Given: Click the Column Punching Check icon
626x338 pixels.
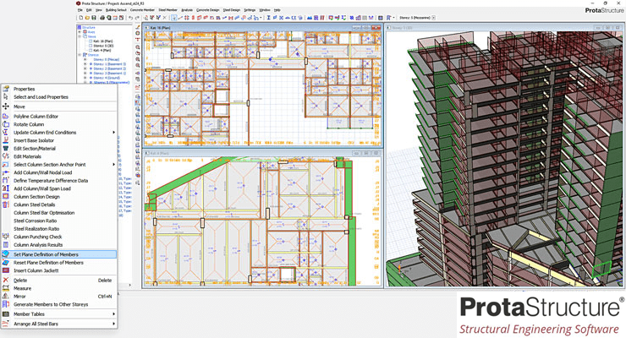Looking at the screenshot, I should click(x=6, y=237).
